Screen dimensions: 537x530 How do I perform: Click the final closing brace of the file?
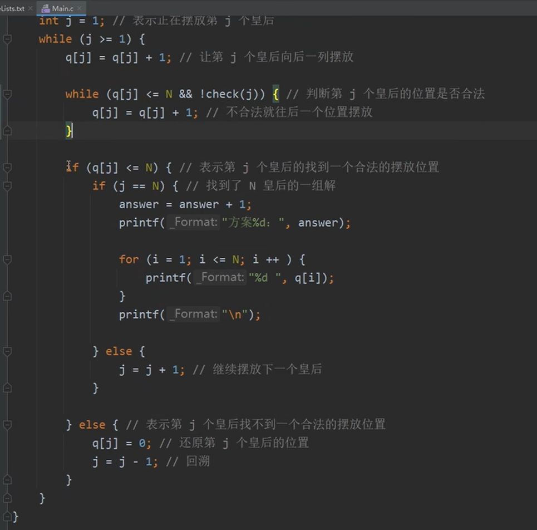(16, 516)
